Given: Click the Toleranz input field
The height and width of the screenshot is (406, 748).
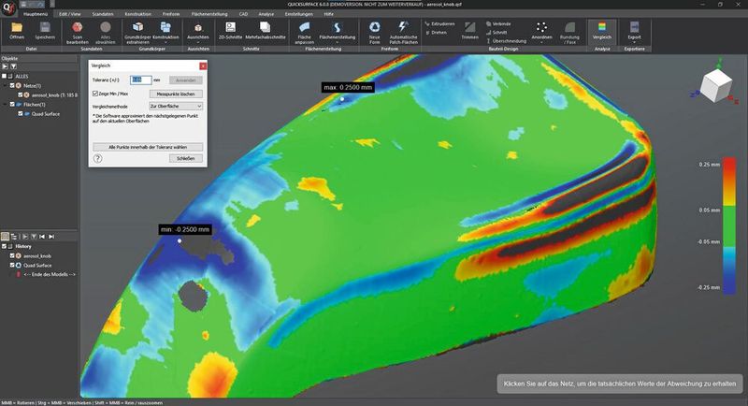Looking at the screenshot, I should [x=140, y=81].
